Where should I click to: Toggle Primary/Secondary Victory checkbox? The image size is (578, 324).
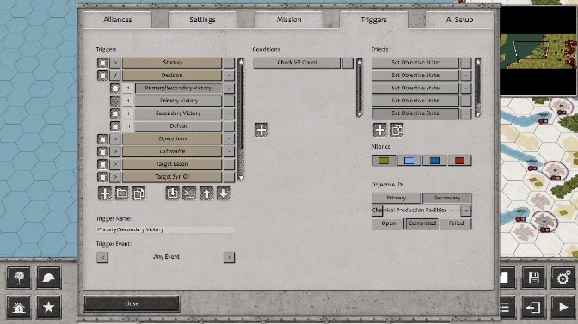115,88
